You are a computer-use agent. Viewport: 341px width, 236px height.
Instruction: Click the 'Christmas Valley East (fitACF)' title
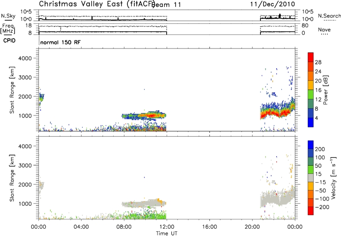point(97,4)
